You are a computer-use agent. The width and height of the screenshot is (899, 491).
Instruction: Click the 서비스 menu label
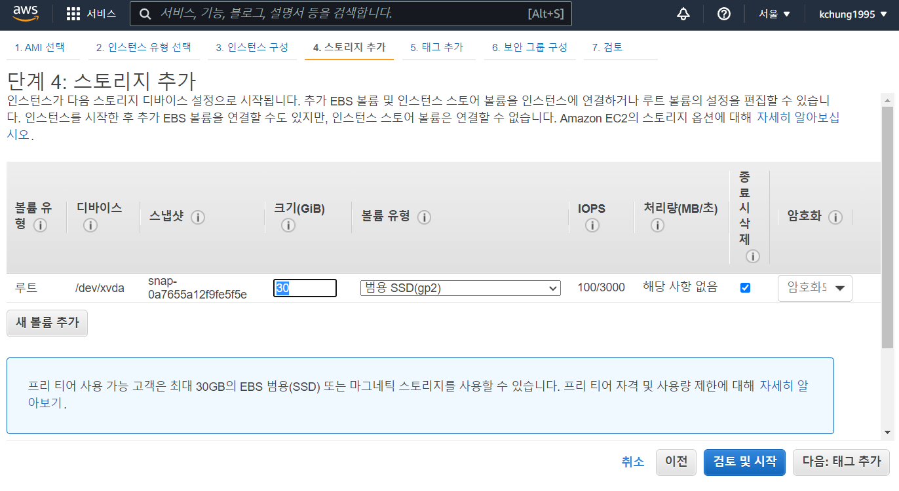click(x=102, y=14)
